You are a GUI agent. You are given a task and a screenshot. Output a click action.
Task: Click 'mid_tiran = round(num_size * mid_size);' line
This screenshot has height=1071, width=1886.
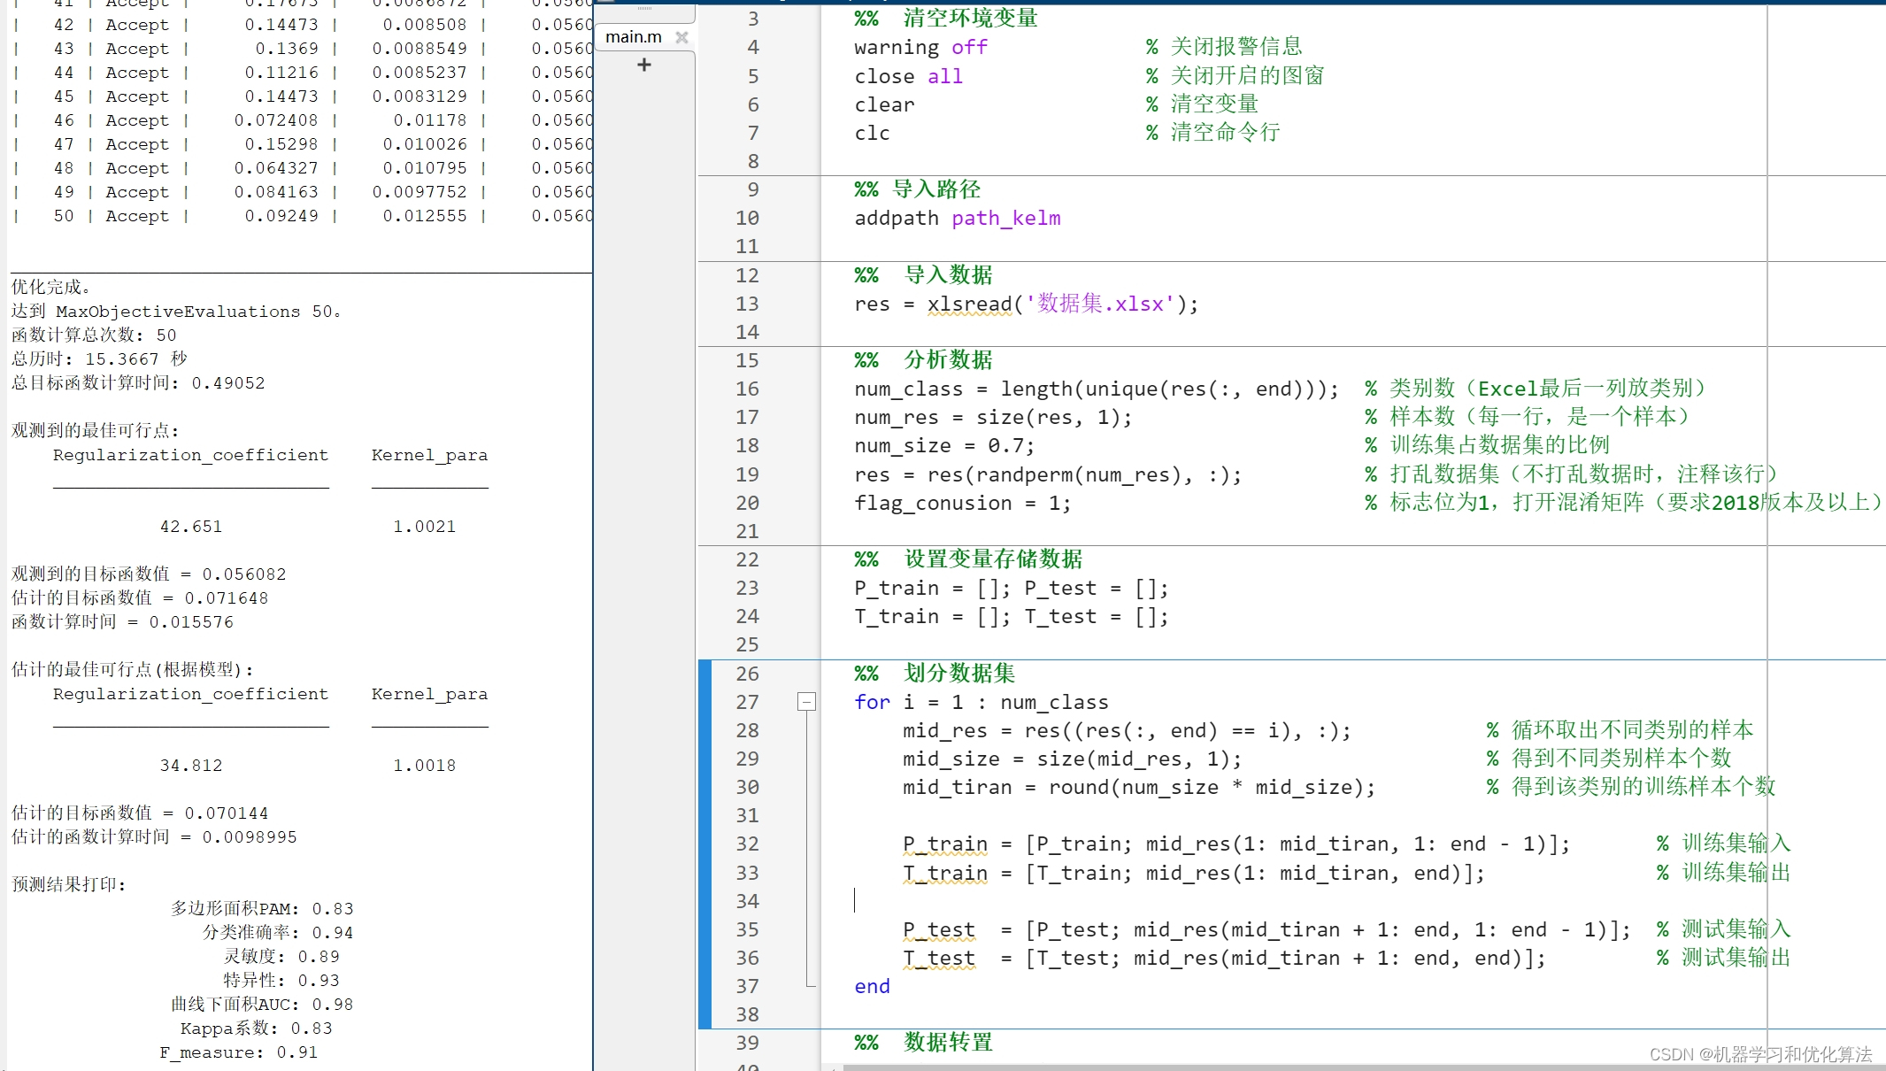pyautogui.click(x=1140, y=788)
